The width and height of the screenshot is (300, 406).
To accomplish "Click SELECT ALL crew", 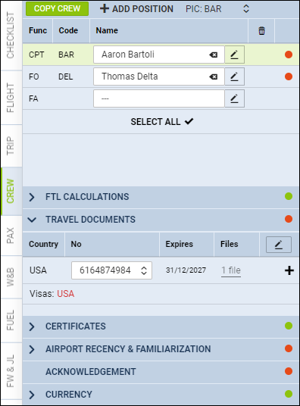I will (x=162, y=122).
